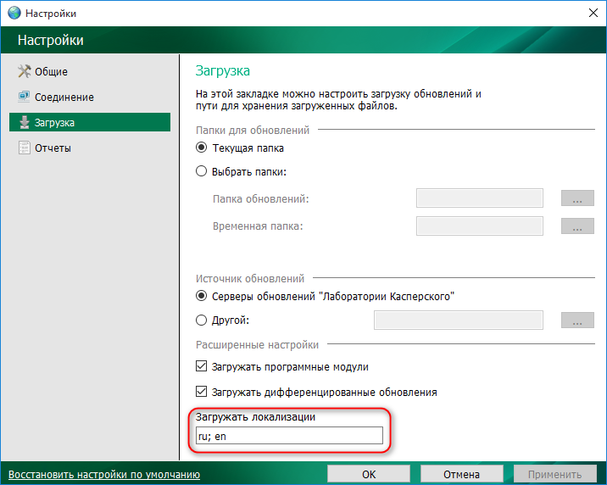The height and width of the screenshot is (485, 607).
Task: Toggle Загружать программные модули checkbox
Action: (x=201, y=366)
